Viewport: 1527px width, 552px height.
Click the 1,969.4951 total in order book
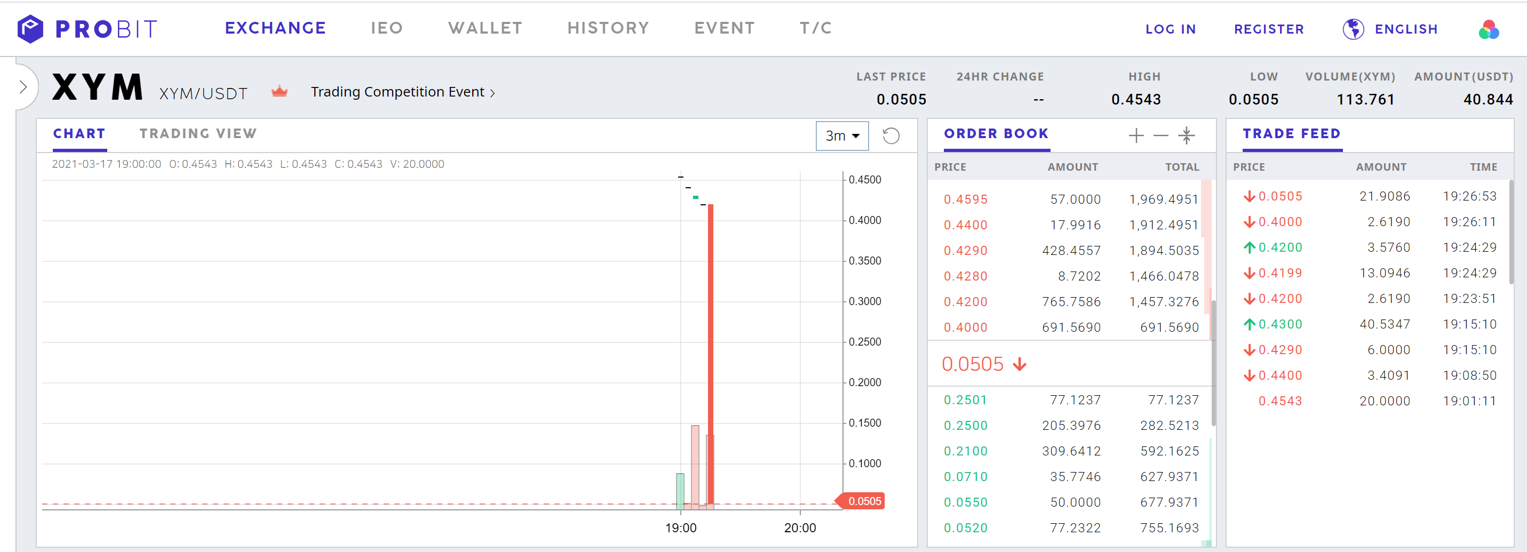1164,199
